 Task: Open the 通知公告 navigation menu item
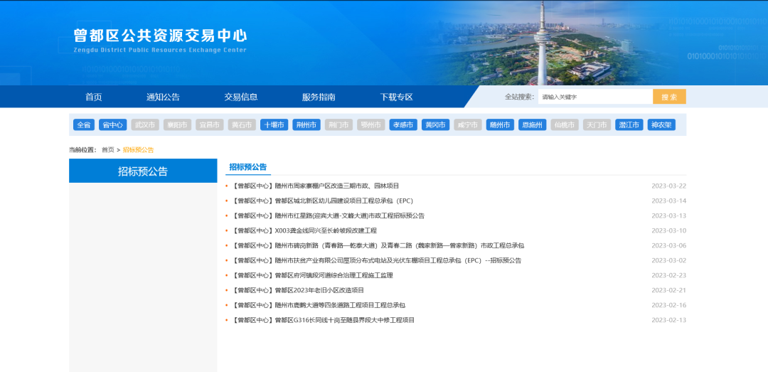tap(163, 97)
